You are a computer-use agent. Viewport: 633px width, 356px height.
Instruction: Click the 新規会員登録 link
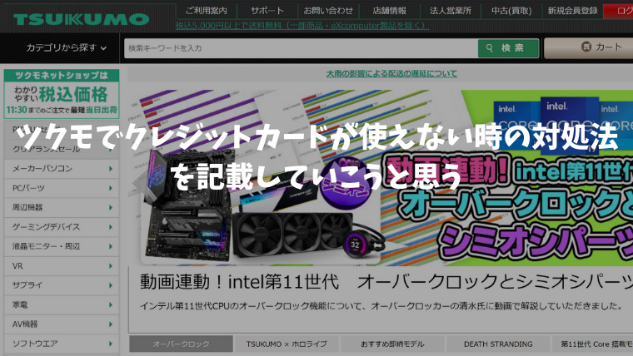572,11
